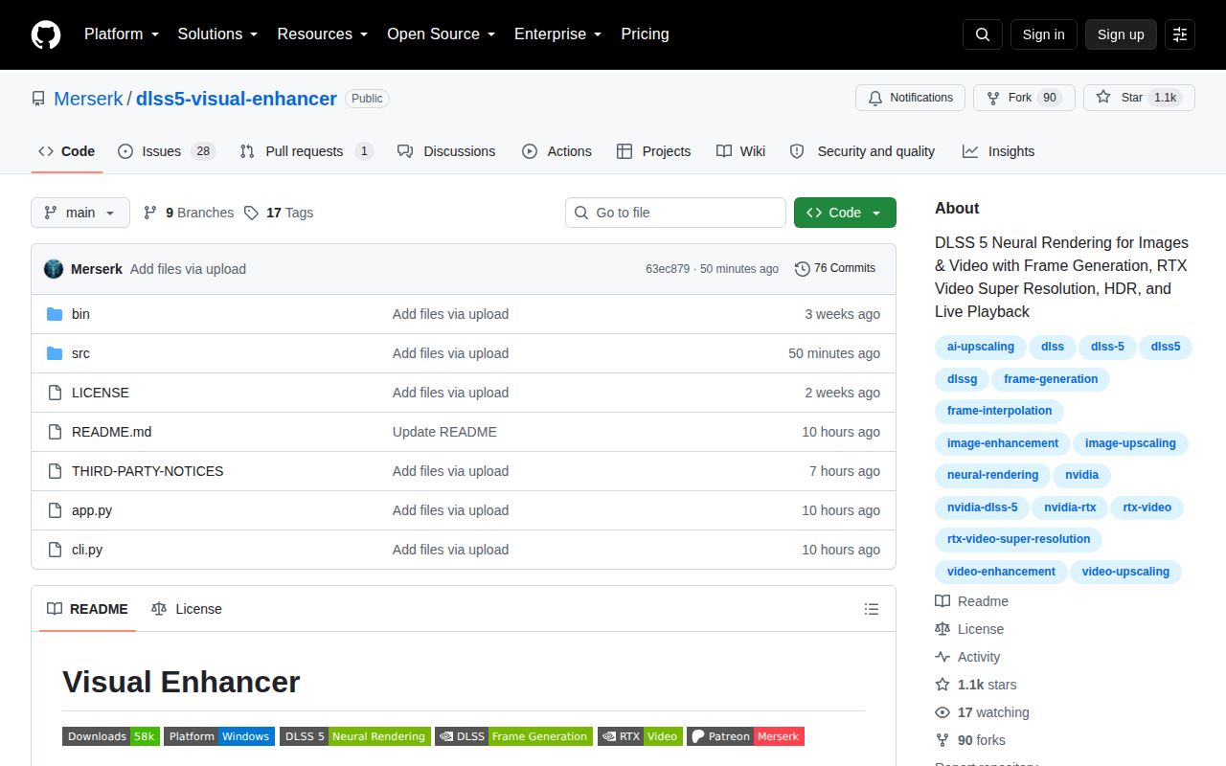Switch to the Issues tab
Image resolution: width=1226 pixels, height=766 pixels.
coord(167,151)
